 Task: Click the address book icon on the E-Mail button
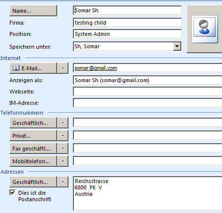[x=16, y=68]
